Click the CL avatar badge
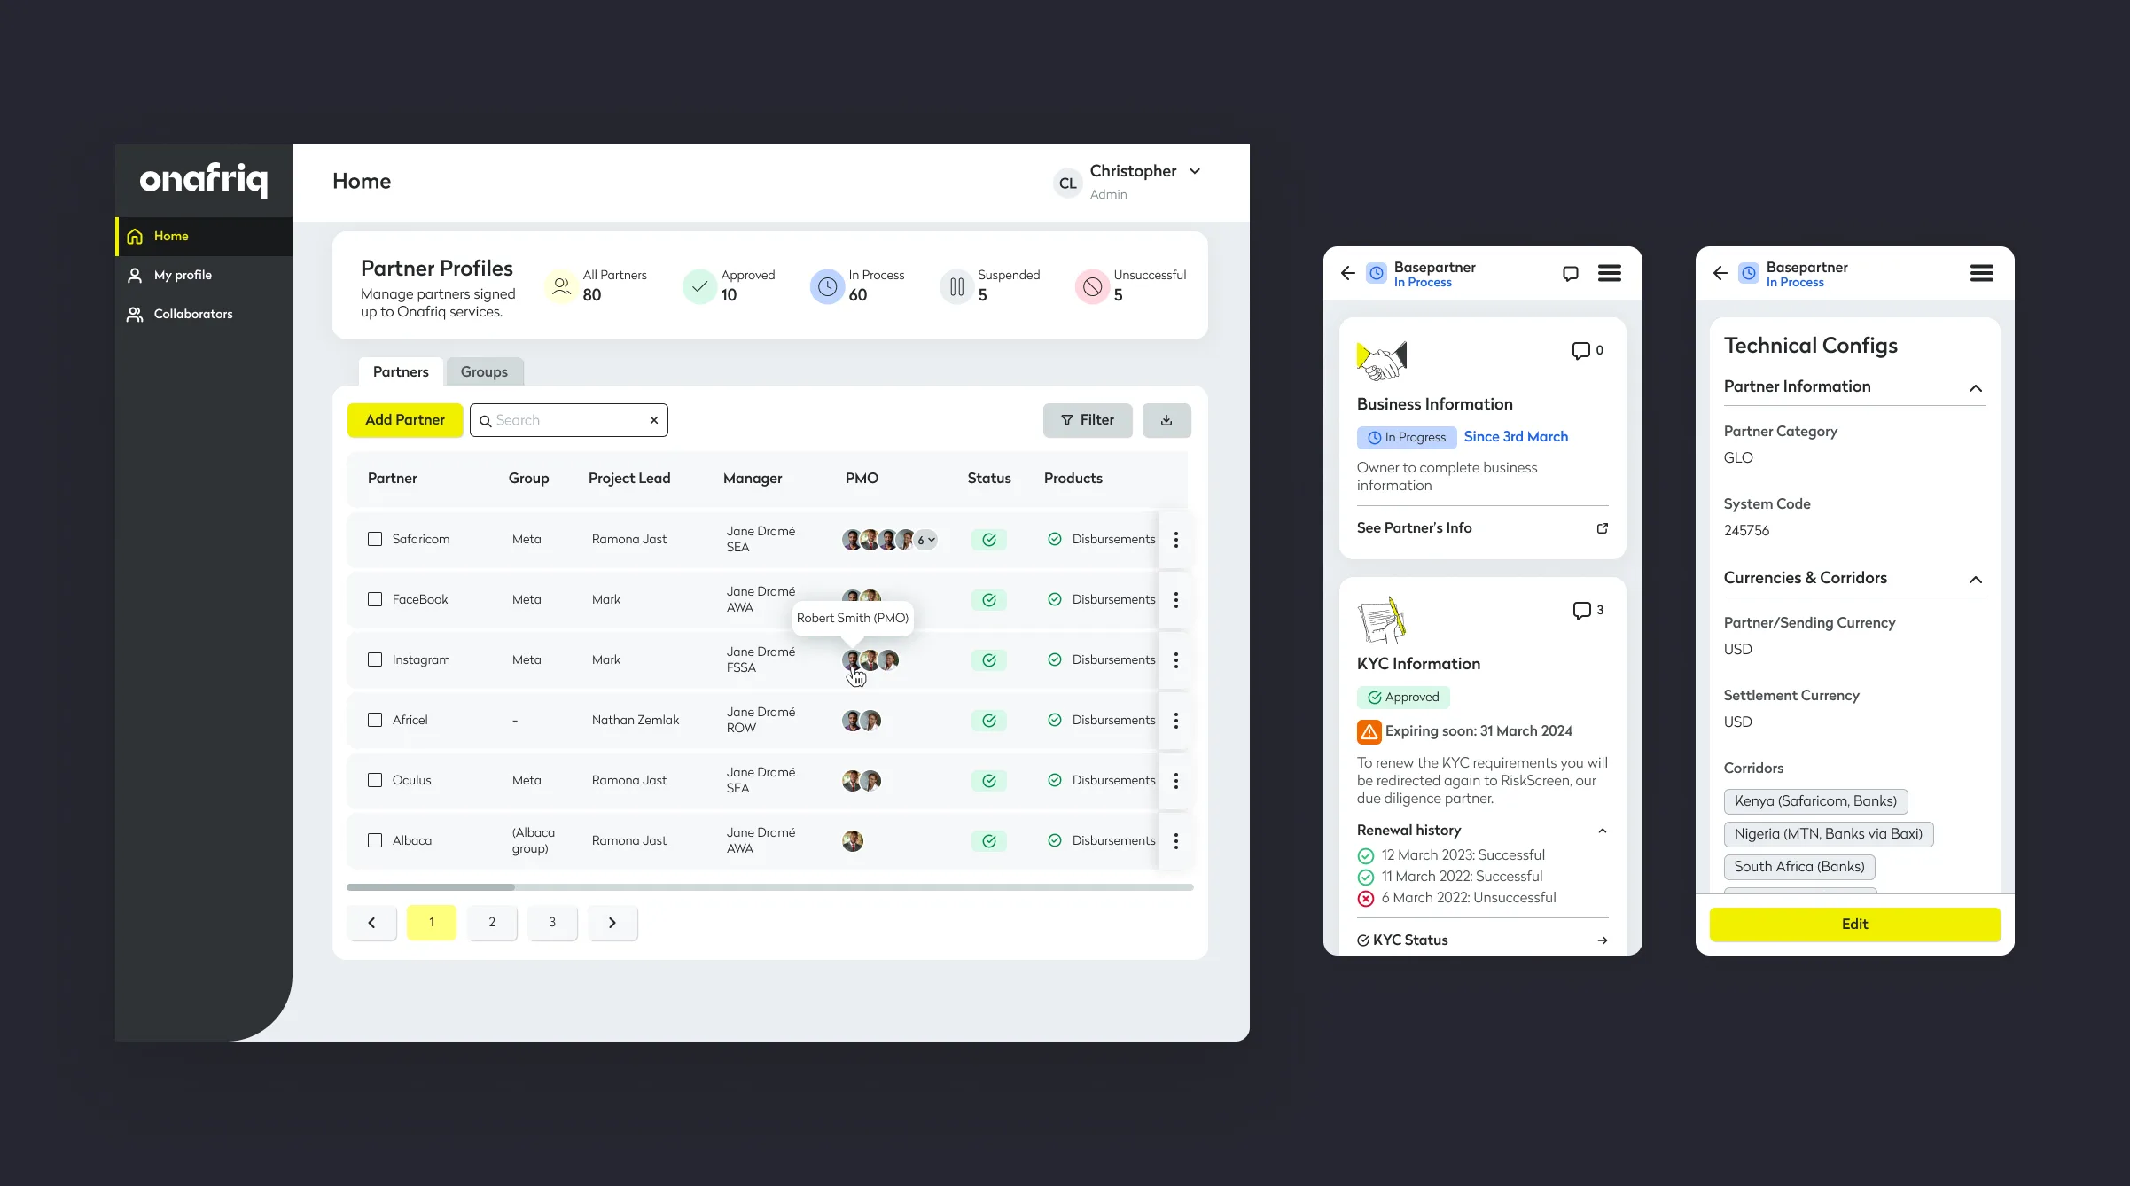Image resolution: width=2130 pixels, height=1186 pixels. (x=1068, y=183)
